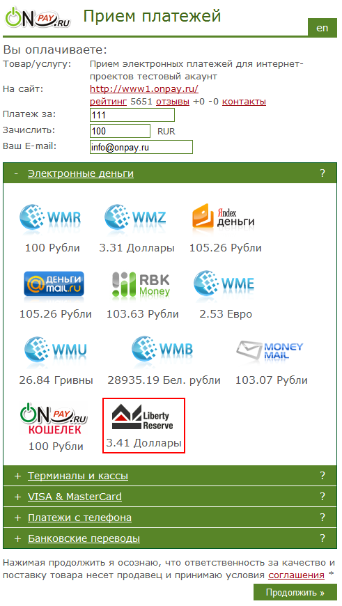Open help for Электронные деньги section
This screenshot has height=606, width=342.
[322, 173]
